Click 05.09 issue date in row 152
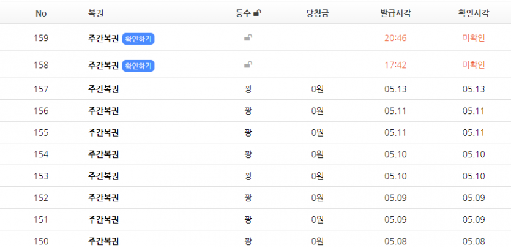The height and width of the screenshot is (248, 511). [x=395, y=198]
